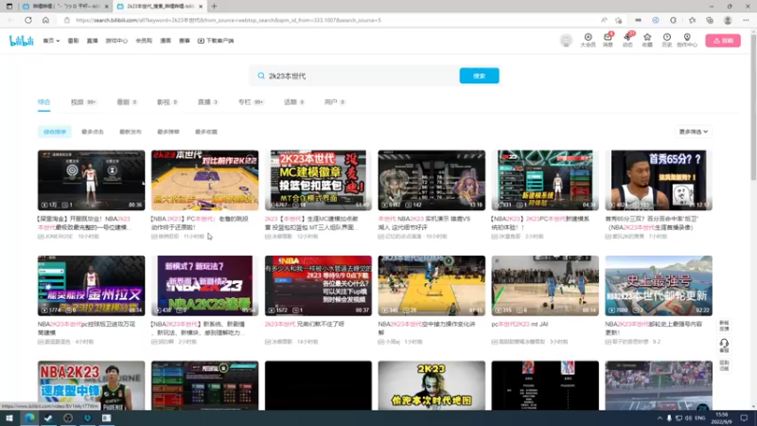Switch to the 番剧 0 results tab
Image resolution: width=757 pixels, height=426 pixels.
(x=127, y=102)
